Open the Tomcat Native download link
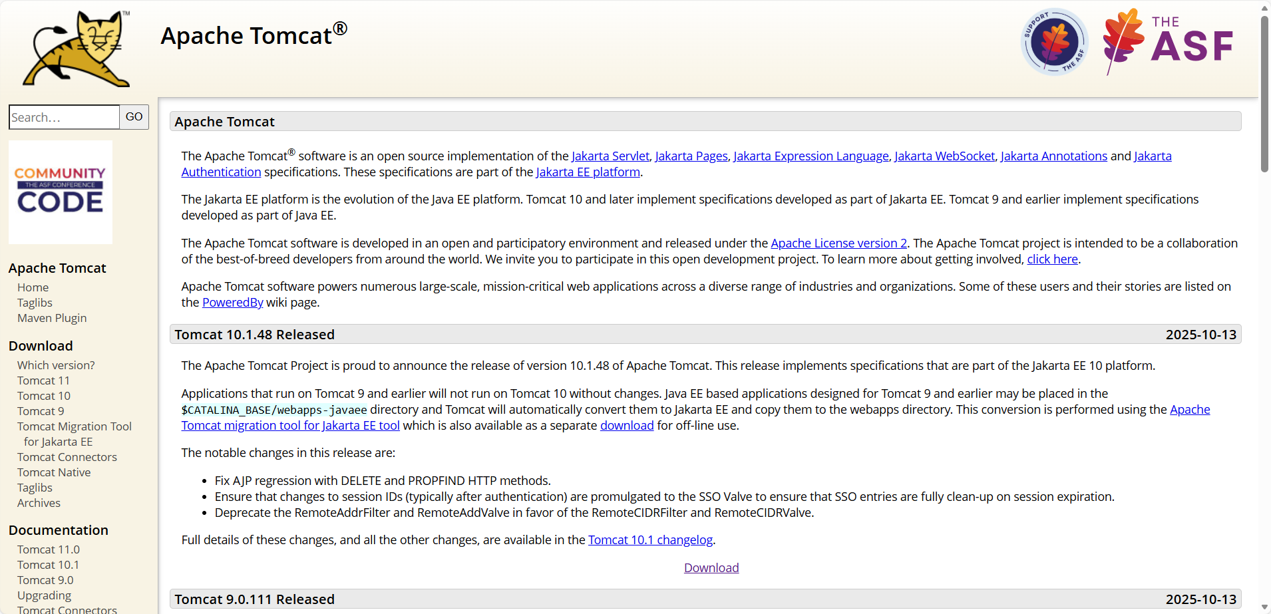This screenshot has width=1271, height=614. click(x=54, y=472)
